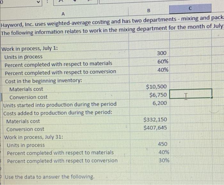This screenshot has width=224, height=185.
Task: Select the $407,645 conversion cost cell
Action: click(155, 128)
